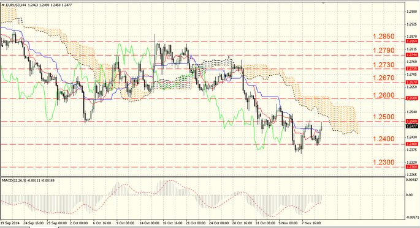
Task: Click the 6 Oct 16:00 time label
Action: pos(102,223)
